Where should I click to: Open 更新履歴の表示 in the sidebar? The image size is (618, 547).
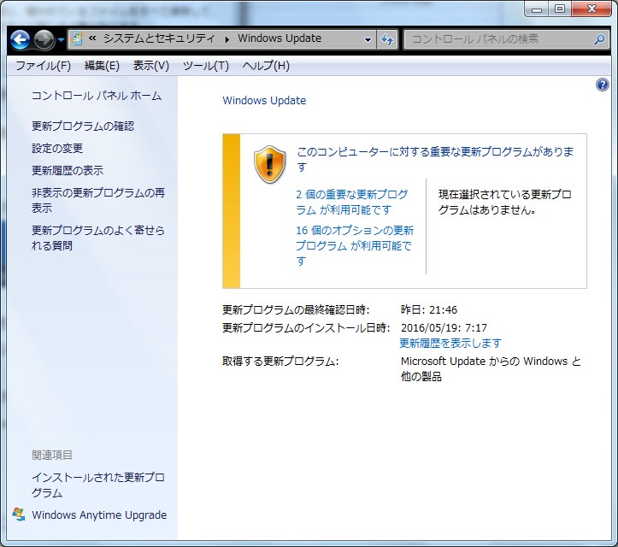pos(68,171)
